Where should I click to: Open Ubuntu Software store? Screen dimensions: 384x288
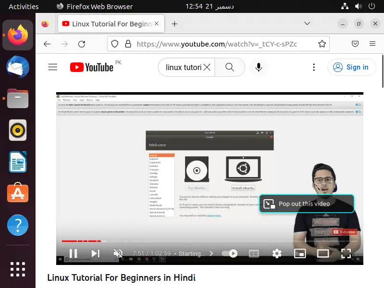(x=18, y=193)
